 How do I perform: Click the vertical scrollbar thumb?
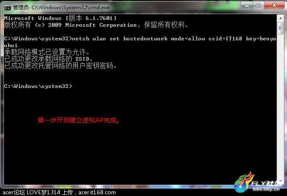(x=281, y=28)
